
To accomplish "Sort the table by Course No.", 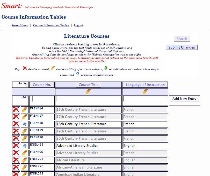I will 42,85.
